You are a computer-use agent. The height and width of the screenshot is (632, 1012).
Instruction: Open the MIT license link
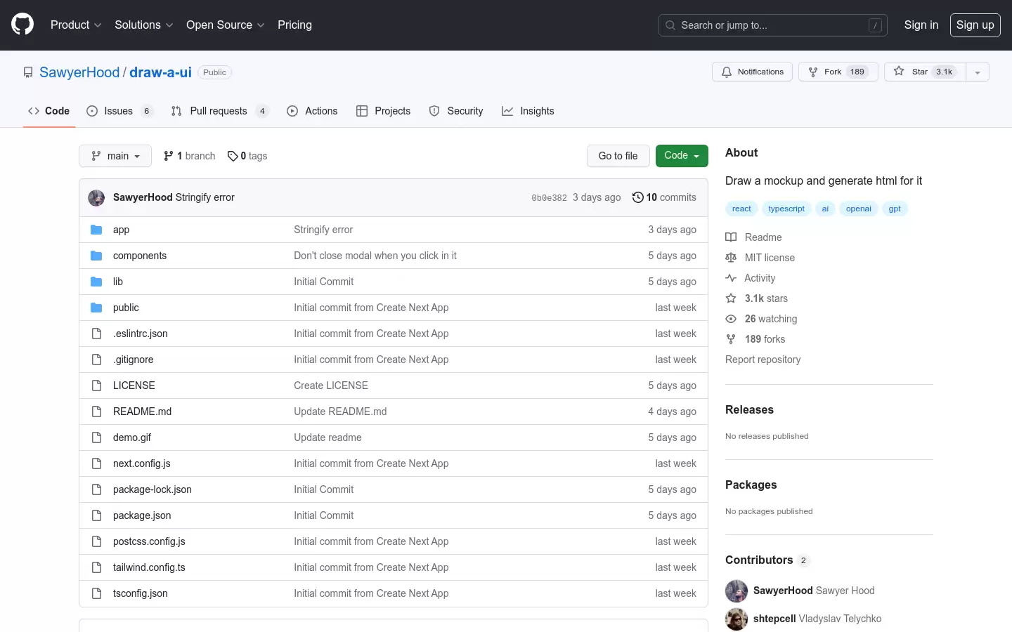[770, 258]
